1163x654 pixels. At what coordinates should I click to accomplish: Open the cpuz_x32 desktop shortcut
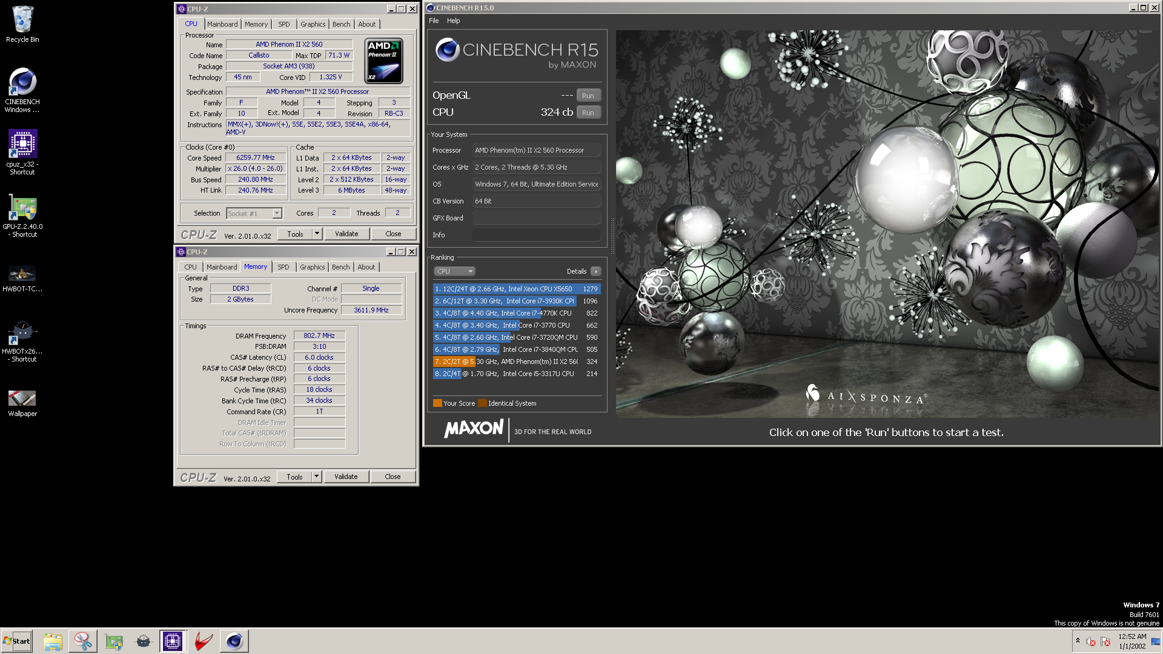pyautogui.click(x=22, y=151)
